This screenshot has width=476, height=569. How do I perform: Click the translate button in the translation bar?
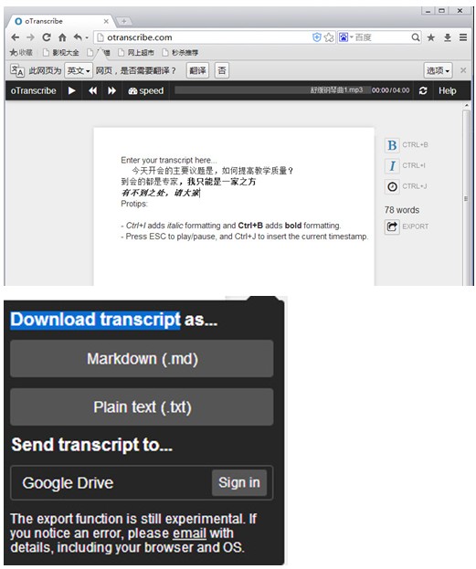[197, 70]
